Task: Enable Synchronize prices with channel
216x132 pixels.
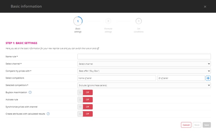Action: 85,107
